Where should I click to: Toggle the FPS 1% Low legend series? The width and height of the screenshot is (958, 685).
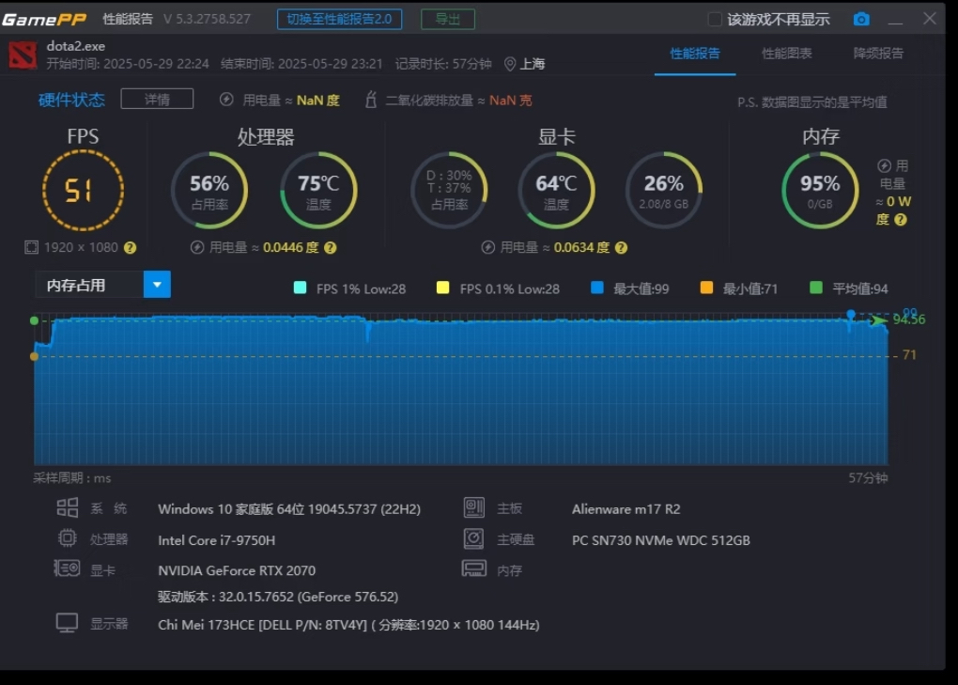(350, 288)
